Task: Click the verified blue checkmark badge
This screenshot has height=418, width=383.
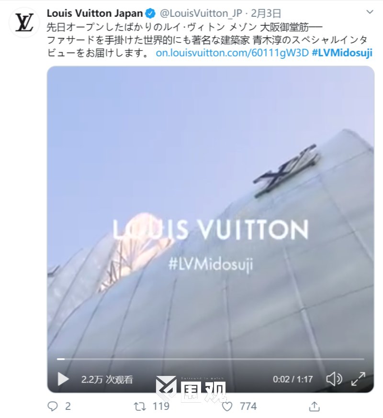Action: (150, 13)
